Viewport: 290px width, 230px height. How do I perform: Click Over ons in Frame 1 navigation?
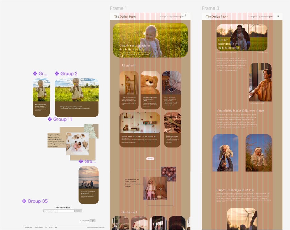(x=168, y=17)
